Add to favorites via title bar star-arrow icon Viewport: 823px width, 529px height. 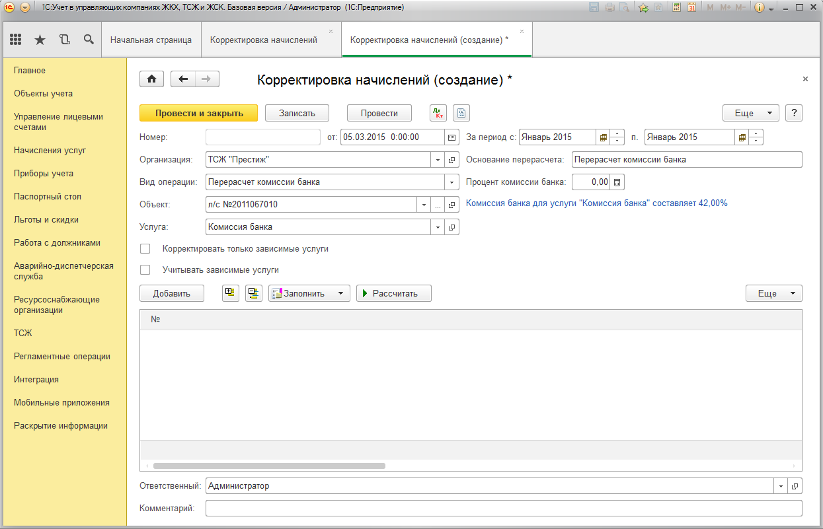[643, 7]
